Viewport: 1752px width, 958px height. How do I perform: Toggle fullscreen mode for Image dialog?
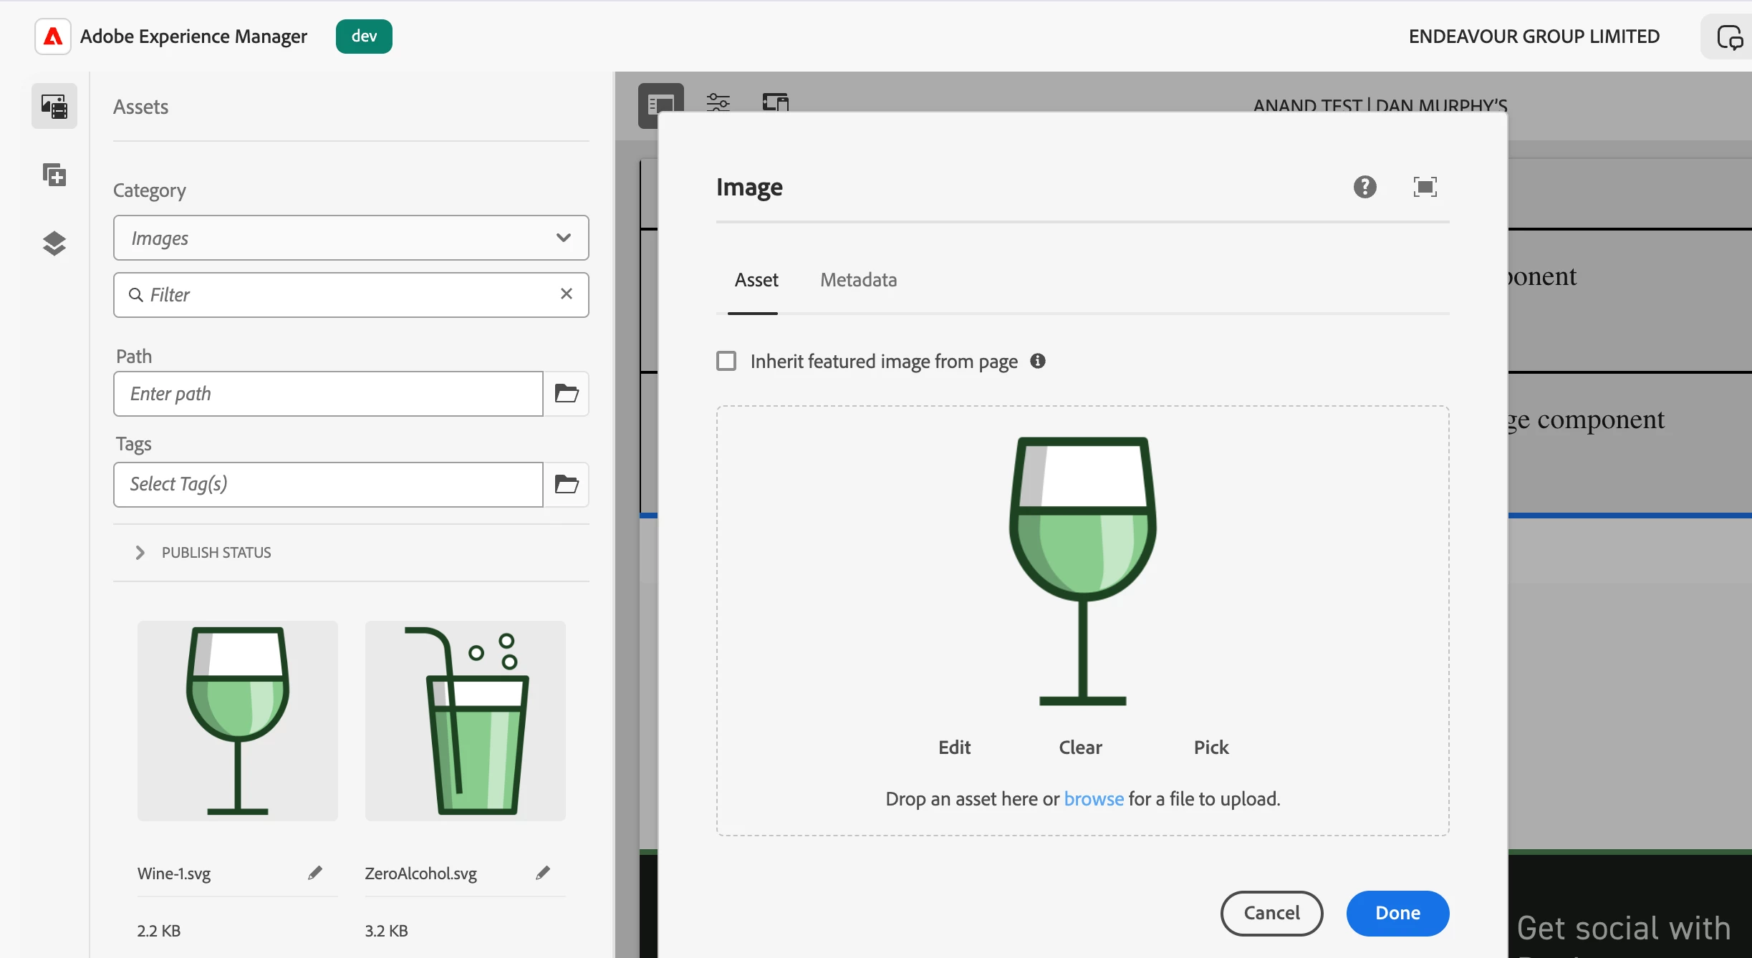point(1425,187)
